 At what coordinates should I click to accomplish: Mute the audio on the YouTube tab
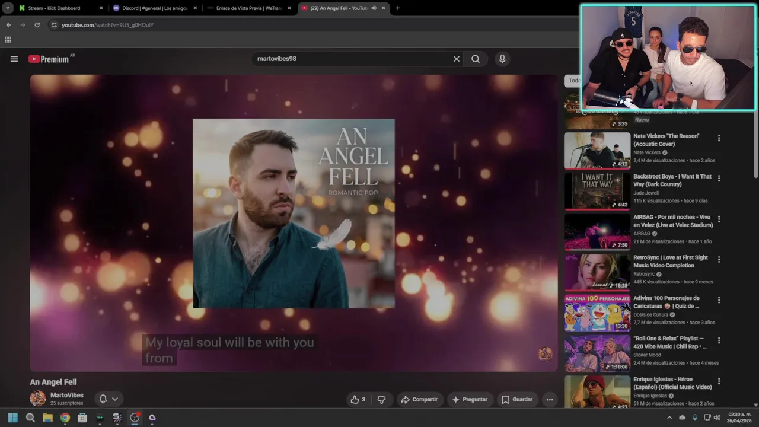(374, 8)
